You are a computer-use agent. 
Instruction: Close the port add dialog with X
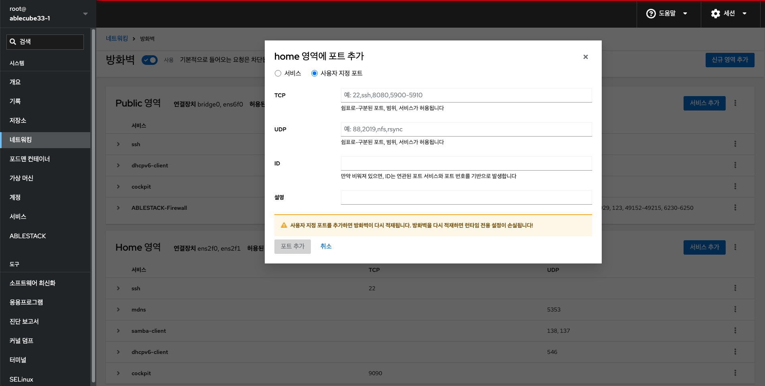(x=585, y=57)
